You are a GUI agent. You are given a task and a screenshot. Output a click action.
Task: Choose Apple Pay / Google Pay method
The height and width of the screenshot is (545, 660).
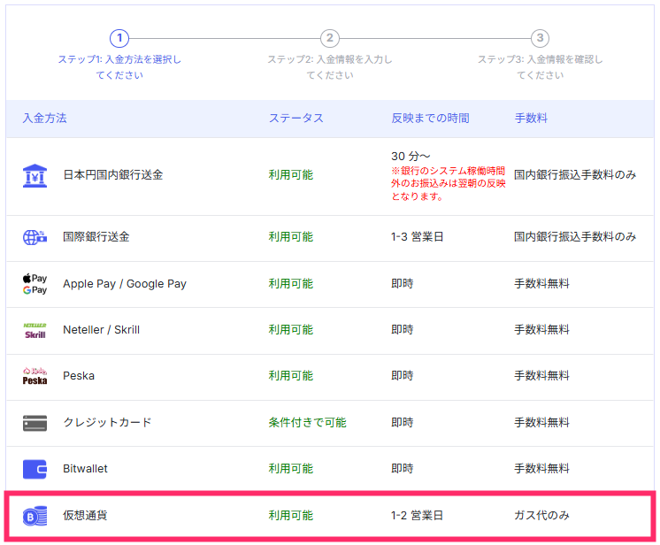click(125, 284)
